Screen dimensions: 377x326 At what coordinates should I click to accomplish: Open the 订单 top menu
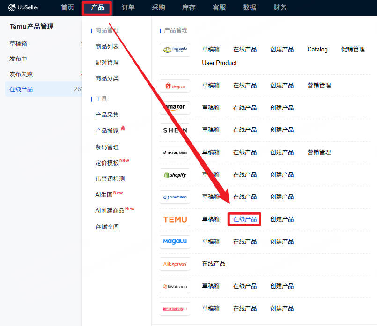click(128, 7)
